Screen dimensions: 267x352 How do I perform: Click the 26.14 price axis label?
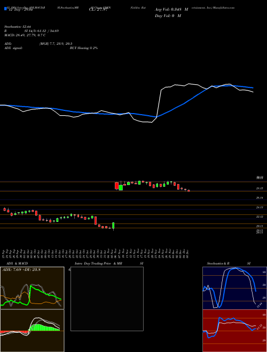point(260,198)
